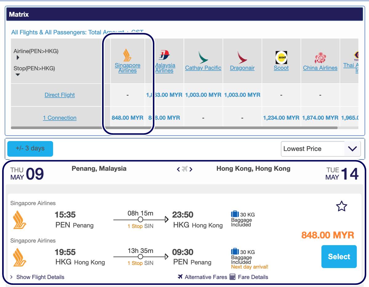
Task: Click the 848.00 MYR orange total price
Action: 327,235
